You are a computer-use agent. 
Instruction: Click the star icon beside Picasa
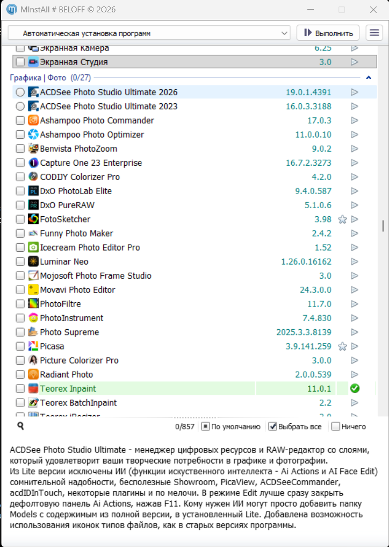click(x=342, y=346)
